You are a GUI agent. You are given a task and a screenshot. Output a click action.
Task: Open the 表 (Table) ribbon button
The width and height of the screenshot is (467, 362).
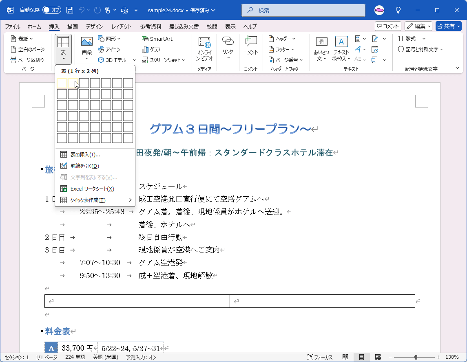(x=63, y=49)
